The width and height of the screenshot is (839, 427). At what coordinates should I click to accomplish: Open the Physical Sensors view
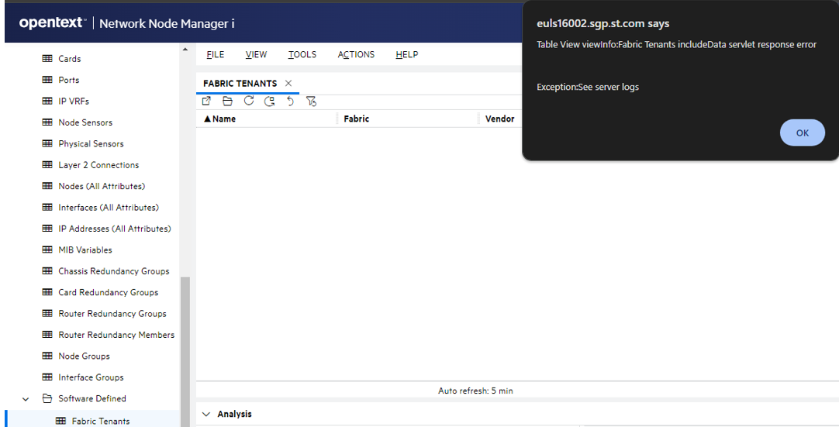coord(91,143)
